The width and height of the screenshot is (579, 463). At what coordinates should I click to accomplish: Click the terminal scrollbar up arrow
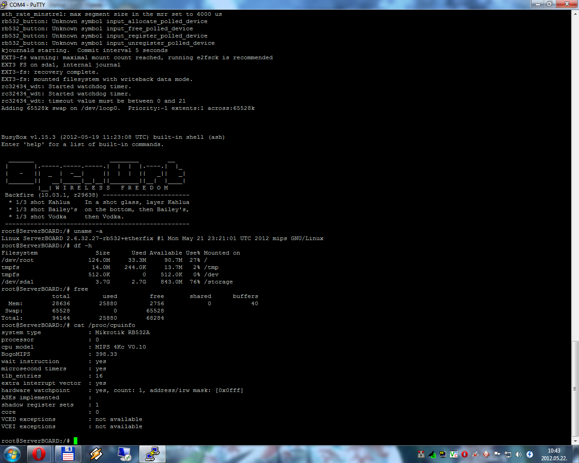point(575,14)
